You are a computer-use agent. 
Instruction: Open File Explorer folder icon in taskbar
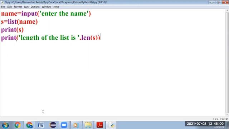(x=88, y=125)
